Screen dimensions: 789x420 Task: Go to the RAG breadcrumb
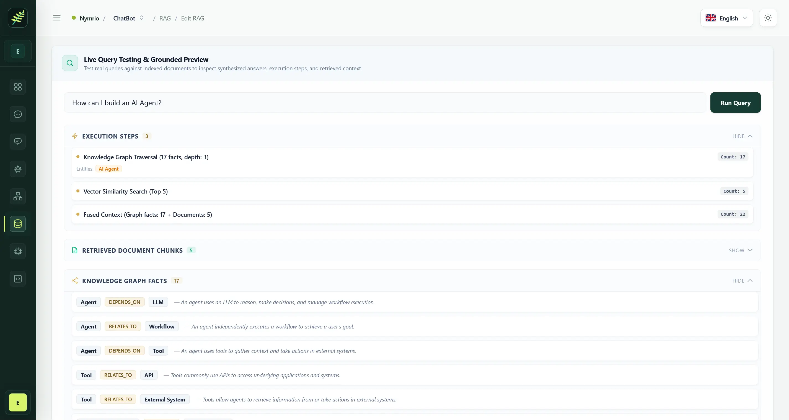point(165,18)
